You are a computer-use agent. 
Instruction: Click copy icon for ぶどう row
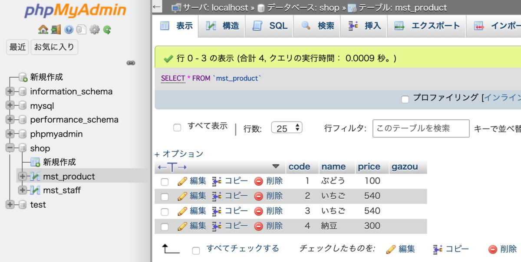click(x=217, y=181)
